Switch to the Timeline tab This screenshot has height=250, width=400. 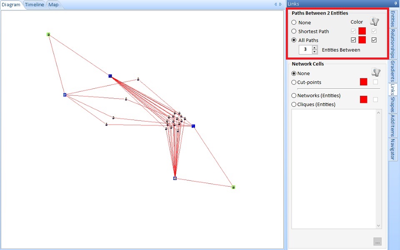point(34,5)
